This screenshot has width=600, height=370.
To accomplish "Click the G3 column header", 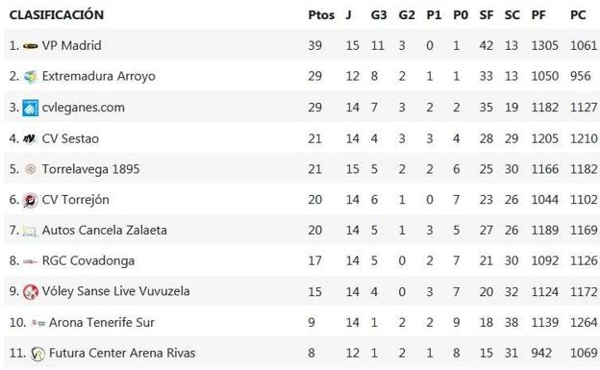I will (379, 15).
